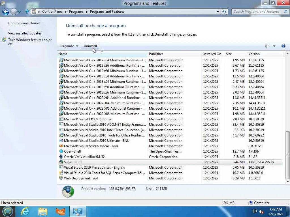
Task: Click the Visual Studio 2010 Ultimate icon
Action: (x=61, y=141)
